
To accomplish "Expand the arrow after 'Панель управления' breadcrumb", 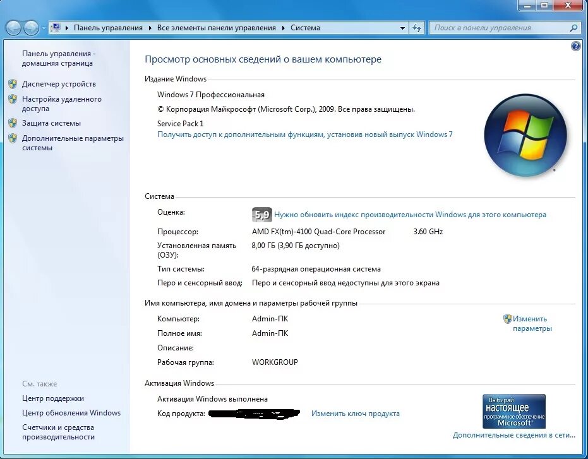I will pos(150,28).
